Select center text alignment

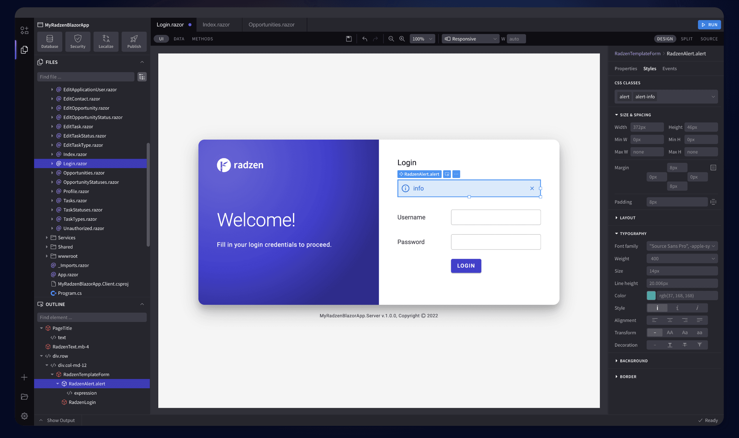pyautogui.click(x=670, y=320)
